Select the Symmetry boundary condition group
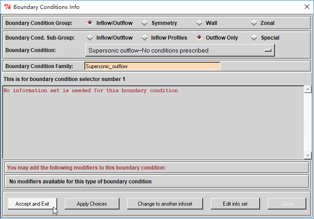The image size is (314, 219). point(145,23)
